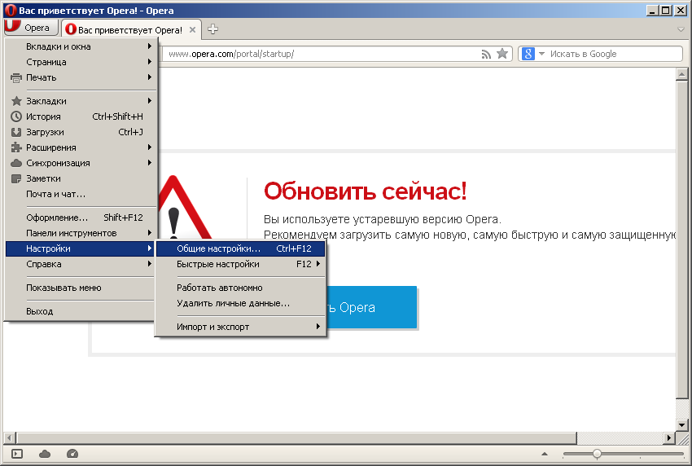Click the note icon beside Заметки

[x=16, y=178]
